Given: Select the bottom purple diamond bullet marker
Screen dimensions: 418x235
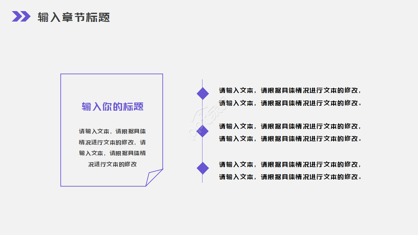Looking at the screenshot, I should coord(203,168).
